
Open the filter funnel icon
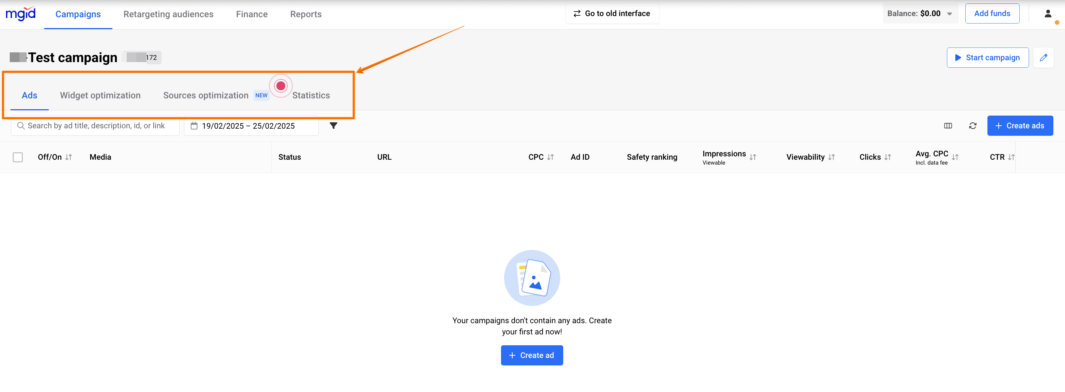[x=333, y=126]
